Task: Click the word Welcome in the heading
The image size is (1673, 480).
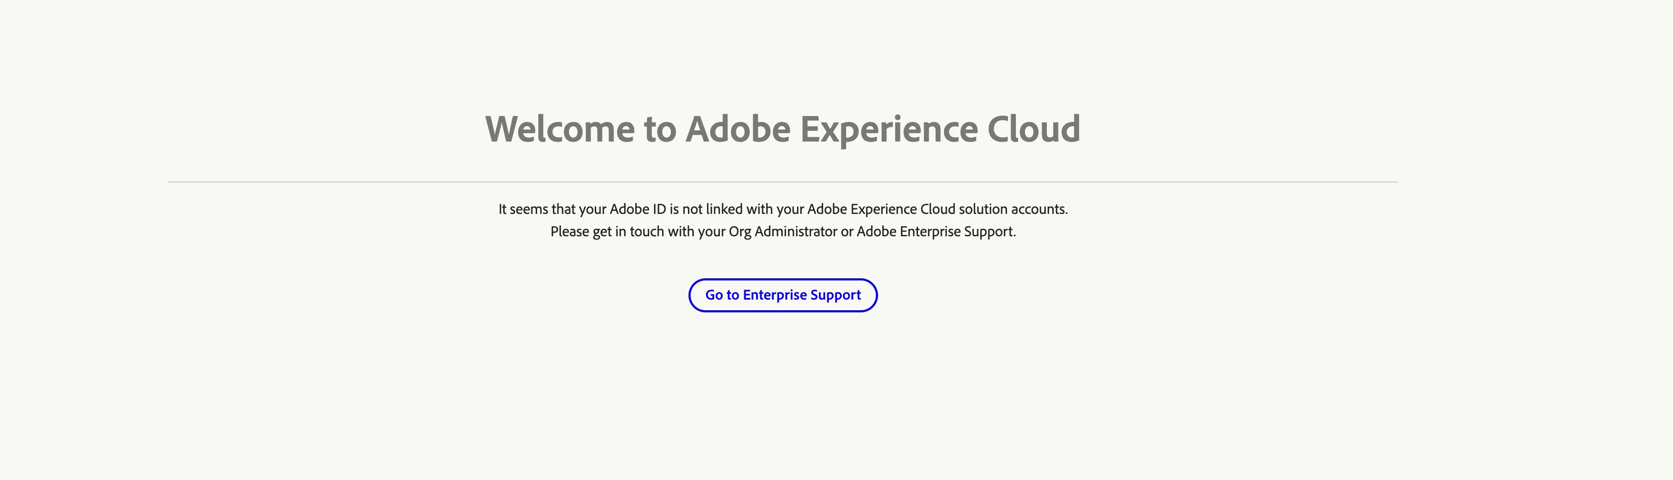Action: (560, 128)
